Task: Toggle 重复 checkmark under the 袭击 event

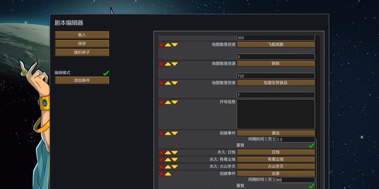Action: pos(312,146)
